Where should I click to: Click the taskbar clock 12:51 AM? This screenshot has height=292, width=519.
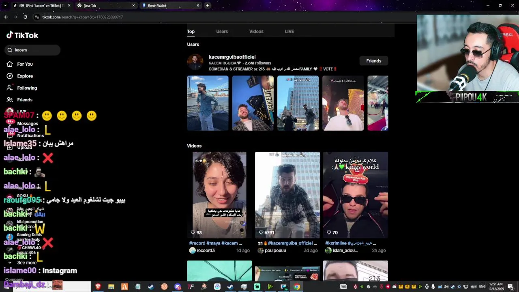pyautogui.click(x=496, y=287)
